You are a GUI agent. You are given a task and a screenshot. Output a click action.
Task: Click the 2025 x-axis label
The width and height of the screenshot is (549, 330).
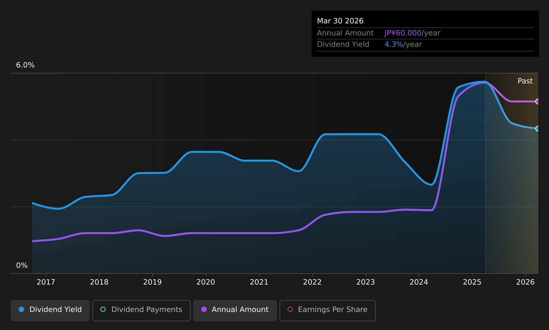point(472,282)
